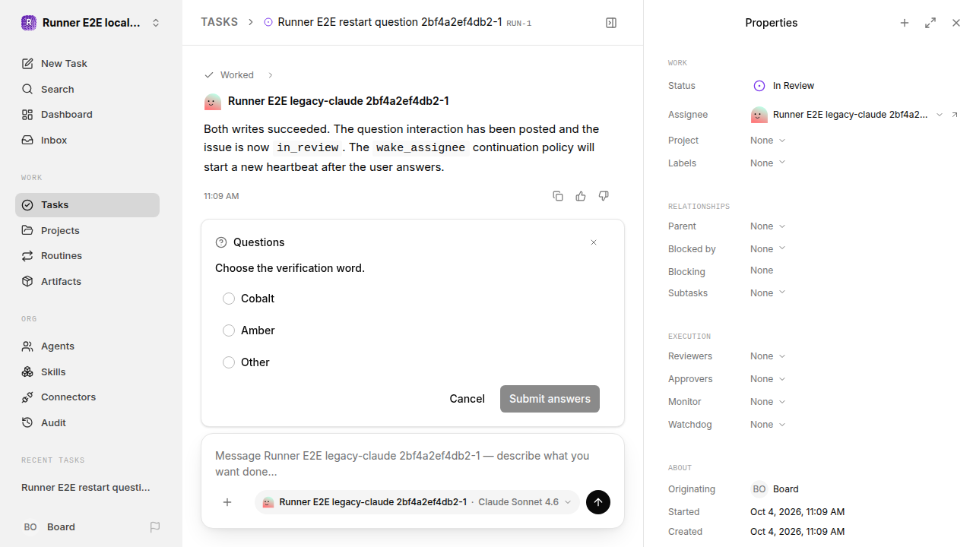Select the Cobalt radio option

coord(229,299)
